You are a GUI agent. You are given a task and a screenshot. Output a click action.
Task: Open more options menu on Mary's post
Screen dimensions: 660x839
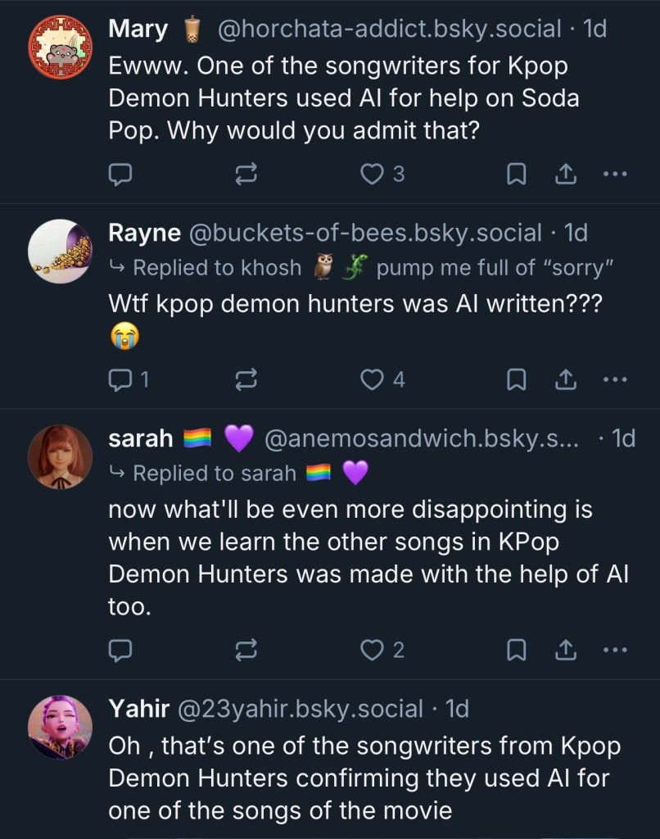(x=614, y=174)
